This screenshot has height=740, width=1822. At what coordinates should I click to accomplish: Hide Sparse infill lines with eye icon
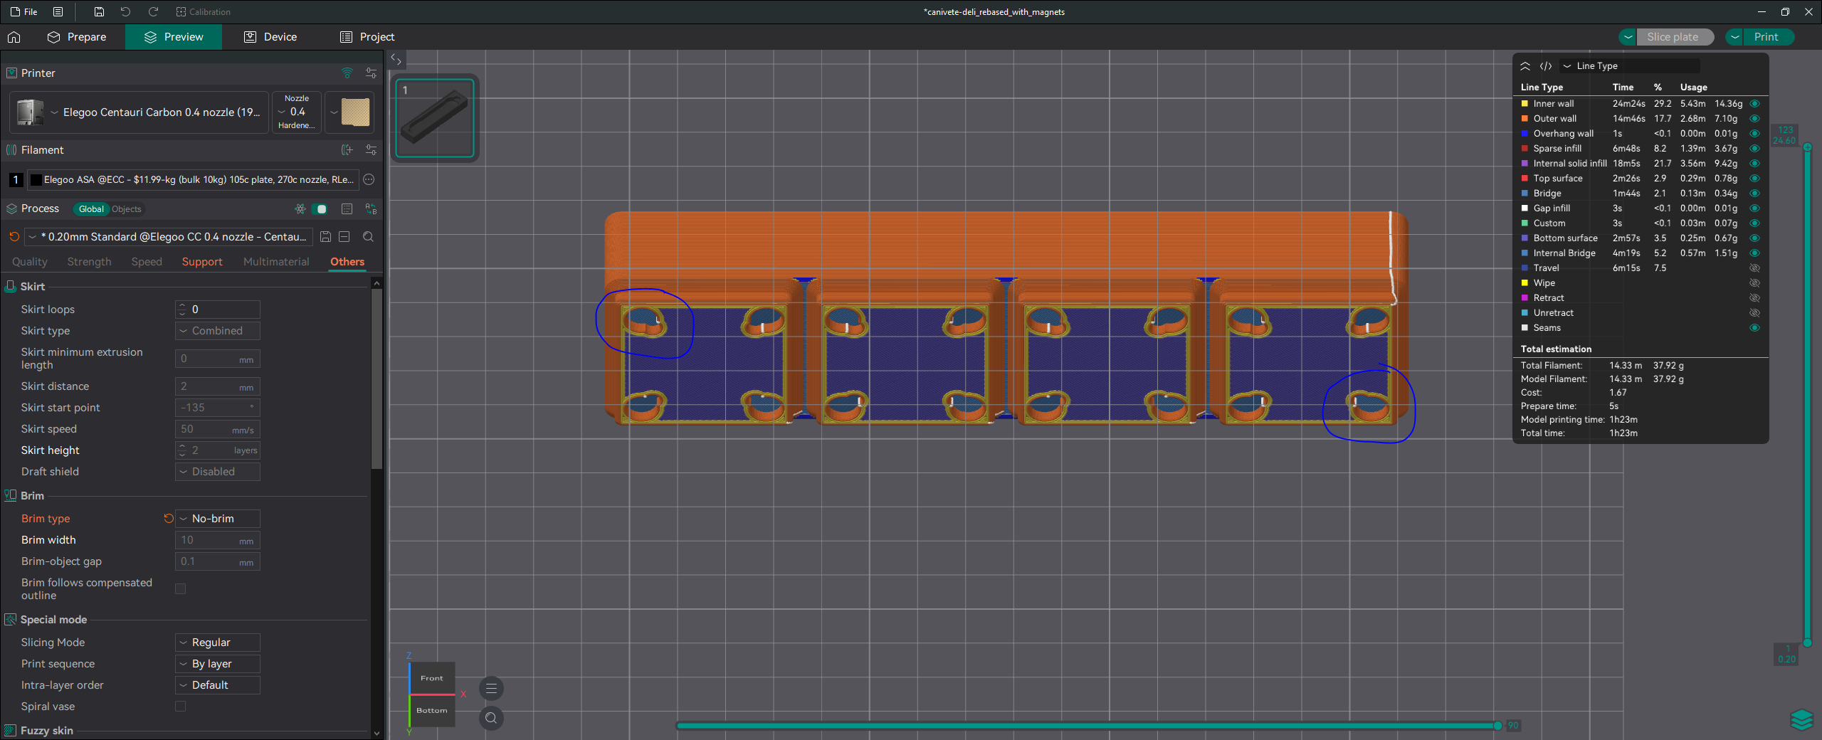point(1754,148)
